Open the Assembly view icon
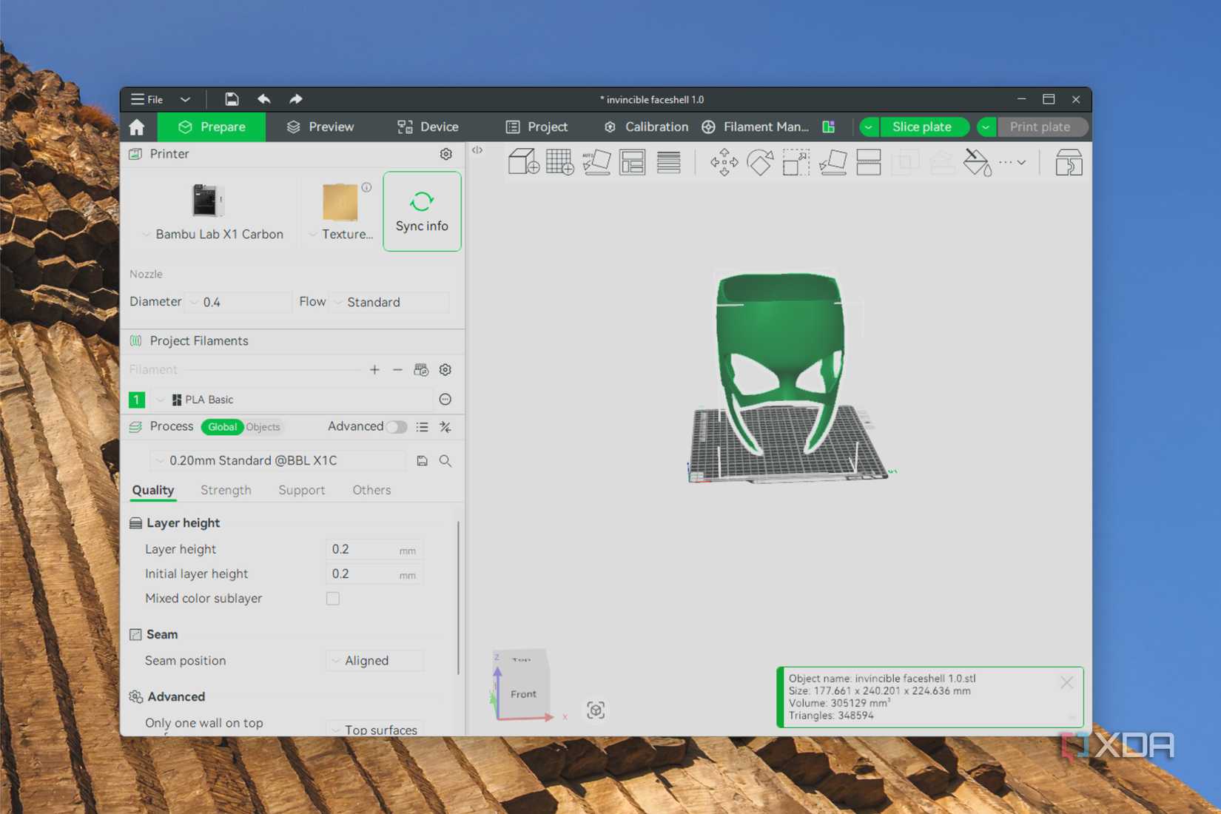This screenshot has width=1221, height=814. point(1069,161)
